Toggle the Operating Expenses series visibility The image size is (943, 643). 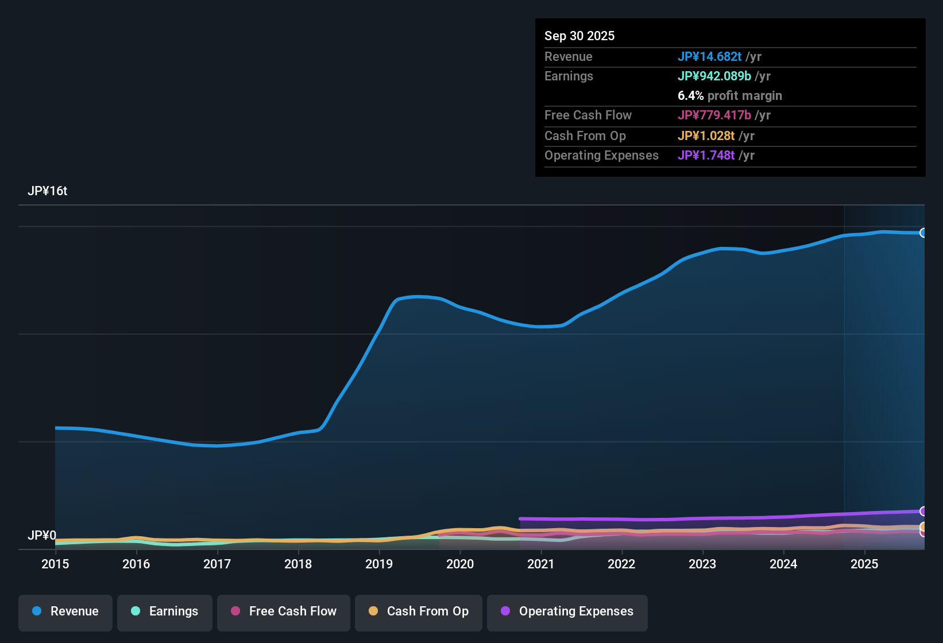[x=567, y=612]
